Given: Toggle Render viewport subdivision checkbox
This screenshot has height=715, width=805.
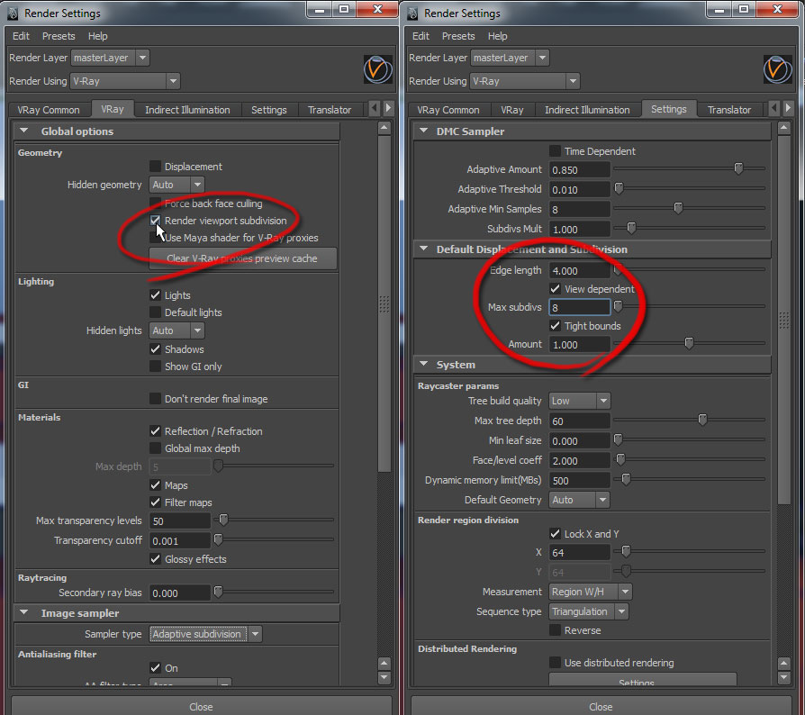Looking at the screenshot, I should coord(155,221).
